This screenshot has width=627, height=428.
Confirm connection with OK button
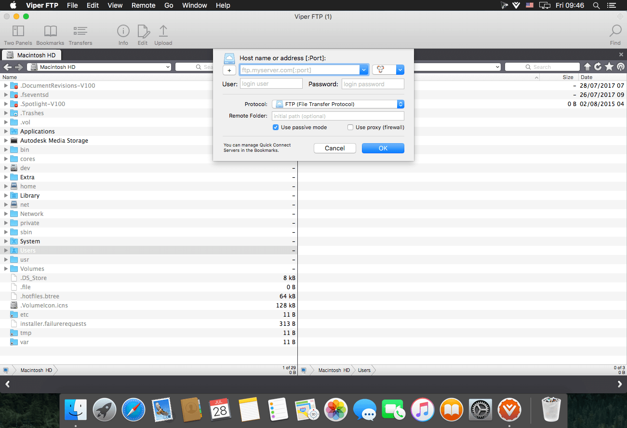click(383, 148)
